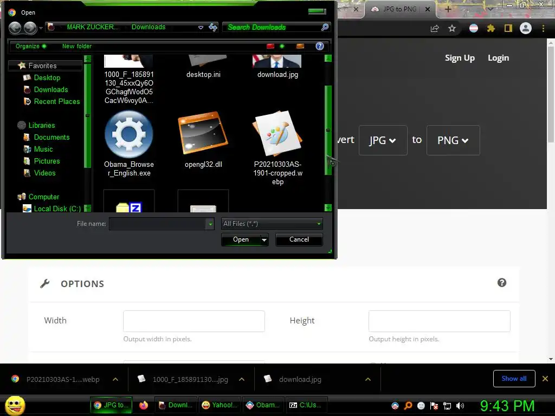This screenshot has width=555, height=416.
Task: Open Chrome extensions puzzle icon
Action: click(x=491, y=28)
